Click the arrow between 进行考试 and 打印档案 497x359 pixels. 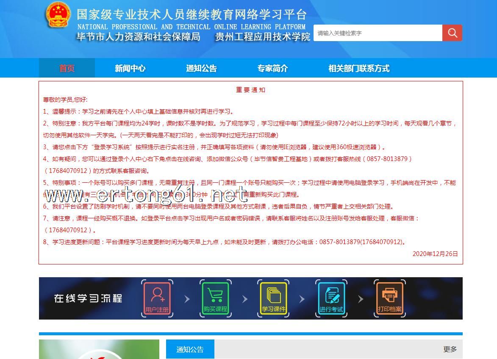point(361,299)
